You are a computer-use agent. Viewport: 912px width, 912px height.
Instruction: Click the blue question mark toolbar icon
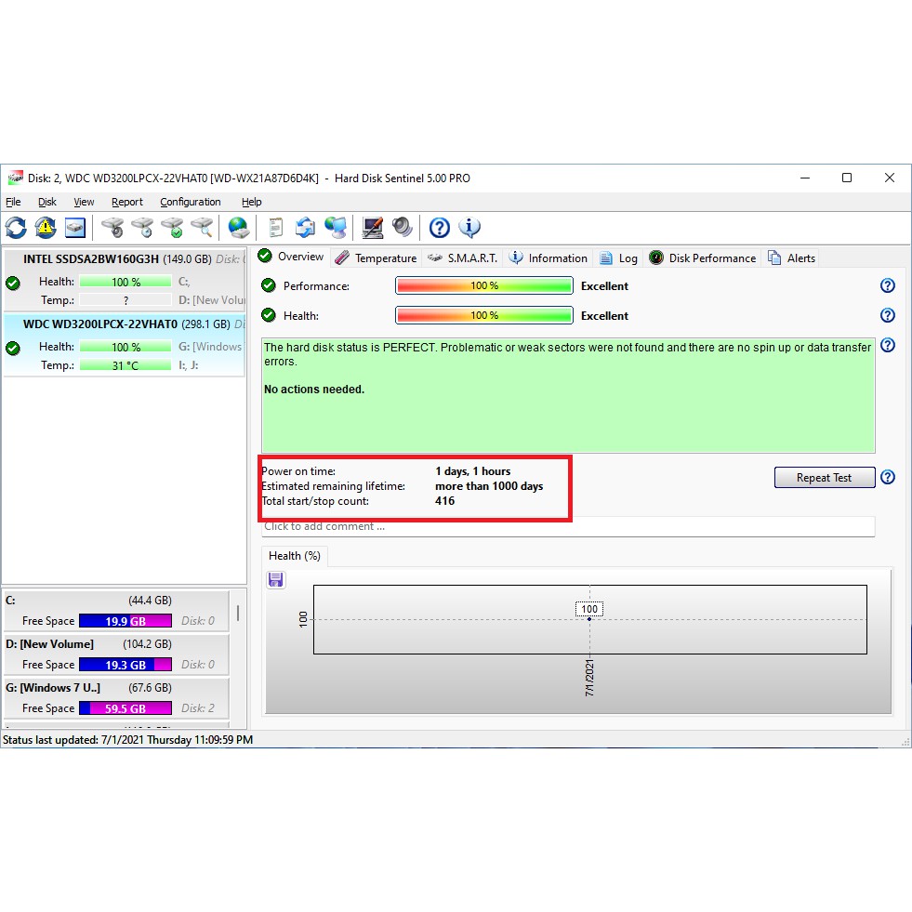[440, 228]
